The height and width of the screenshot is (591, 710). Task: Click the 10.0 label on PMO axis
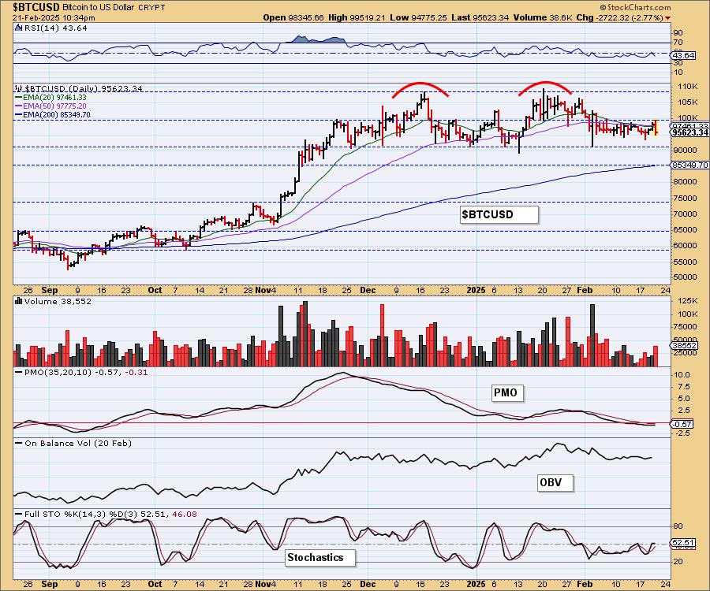click(x=682, y=375)
